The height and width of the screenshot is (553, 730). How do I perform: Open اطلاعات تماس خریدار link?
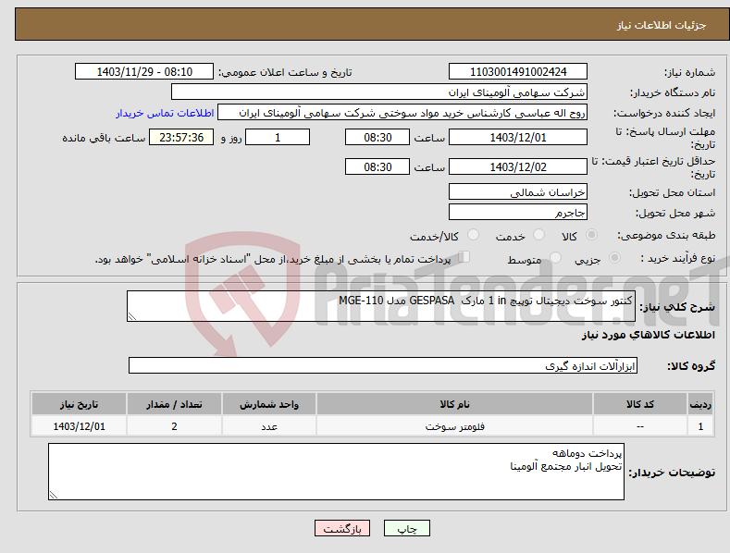tap(165, 113)
